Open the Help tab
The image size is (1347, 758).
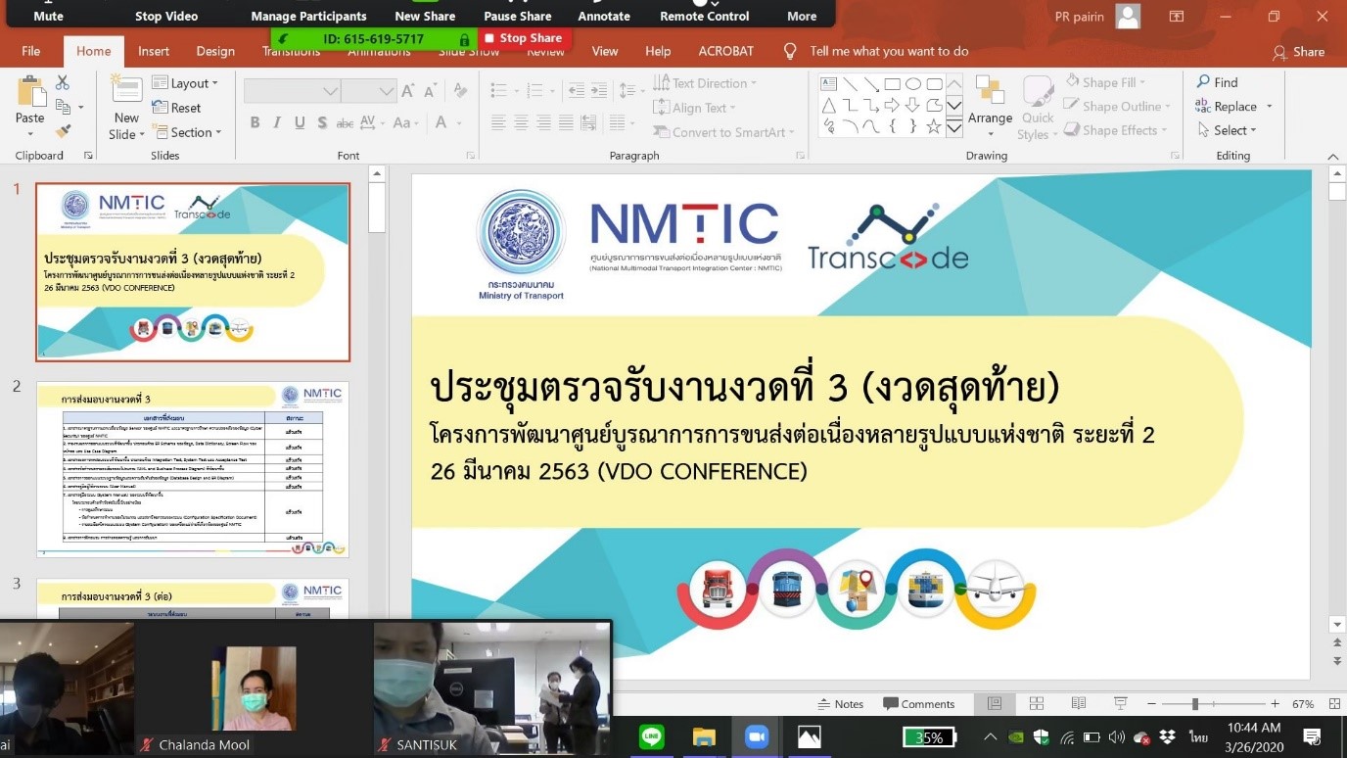click(658, 52)
